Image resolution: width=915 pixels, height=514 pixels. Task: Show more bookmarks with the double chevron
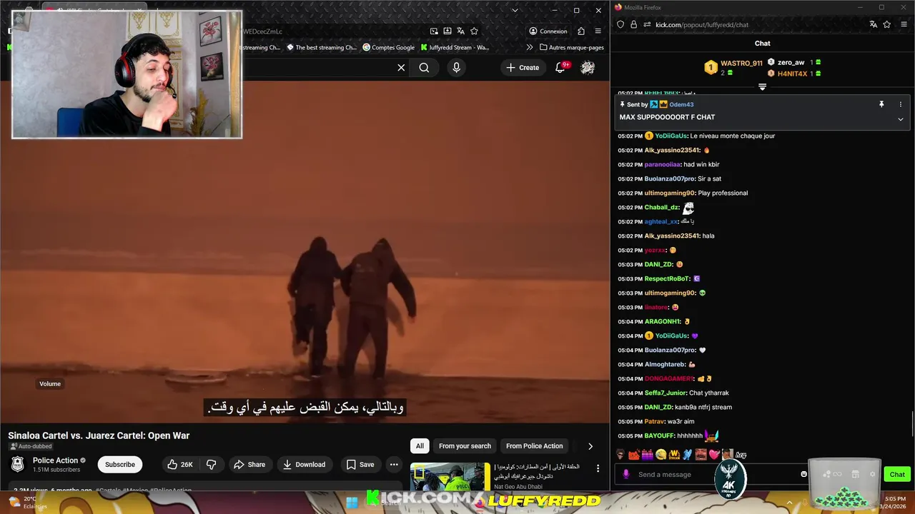(x=530, y=47)
